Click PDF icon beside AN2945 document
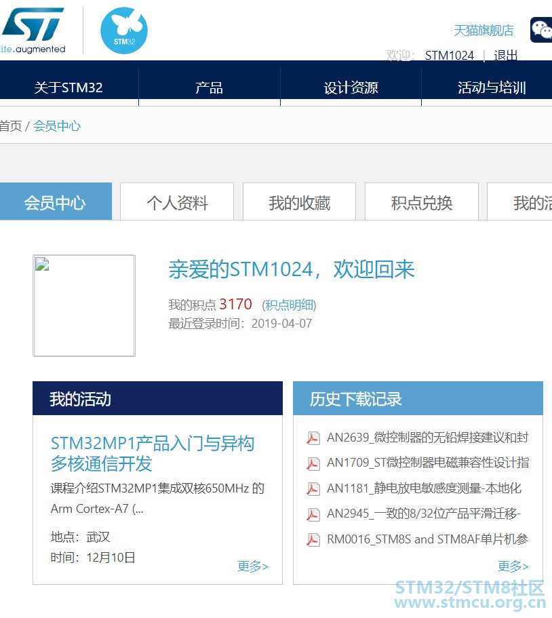 [313, 514]
